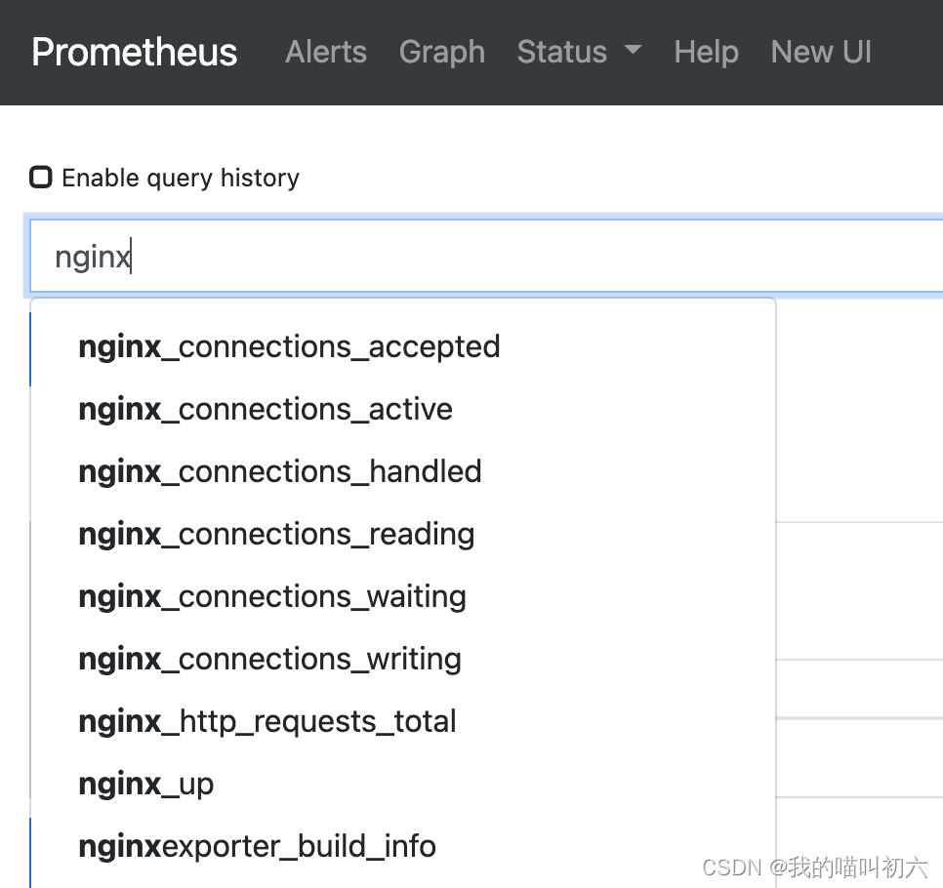
Task: Select nginxexporter_build_info from autocomplete
Action: [257, 846]
